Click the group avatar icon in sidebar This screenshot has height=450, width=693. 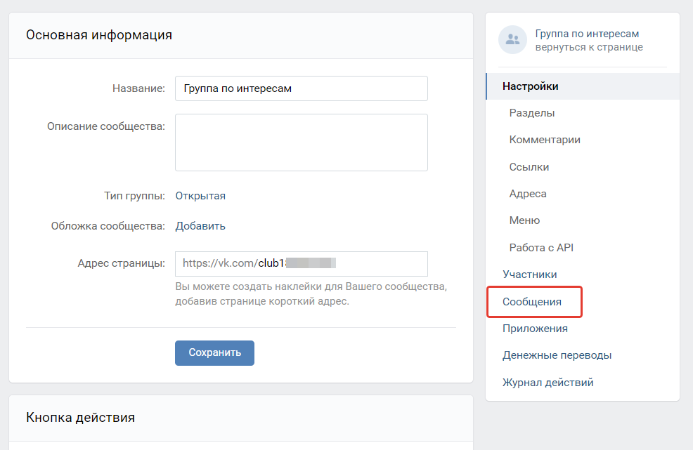click(x=512, y=40)
